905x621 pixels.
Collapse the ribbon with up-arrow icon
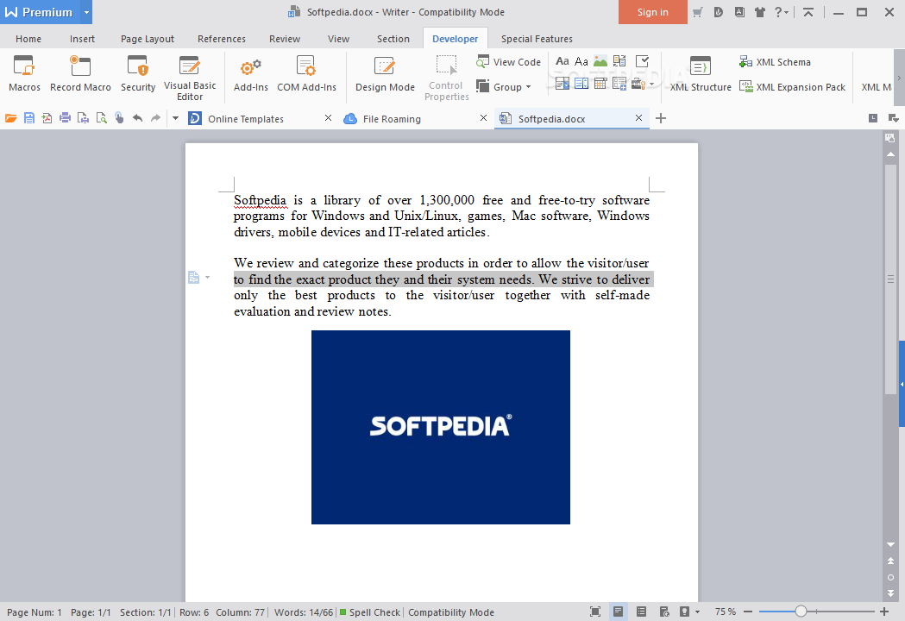point(808,12)
